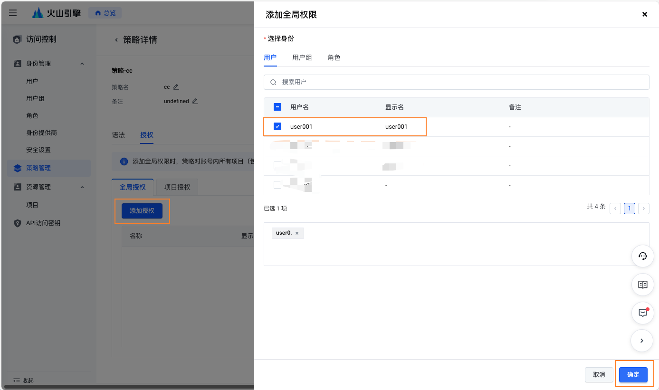Select the 用户 identity tab in drawer
This screenshot has height=390, width=659.
[270, 57]
